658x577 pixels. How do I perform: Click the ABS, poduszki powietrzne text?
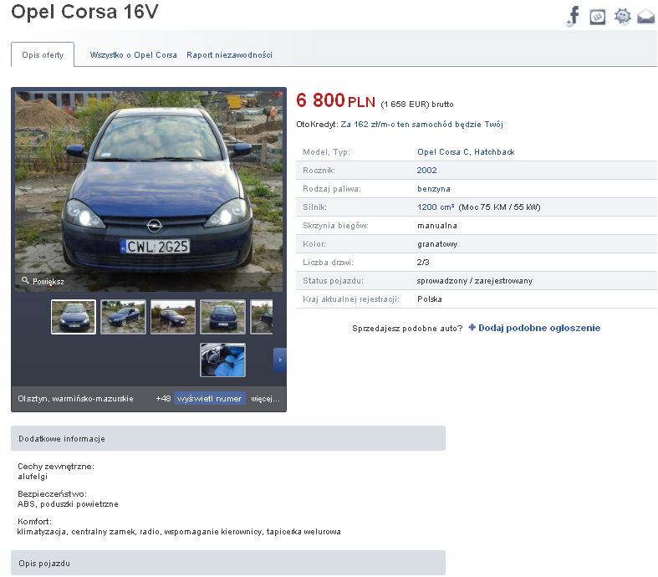(68, 504)
